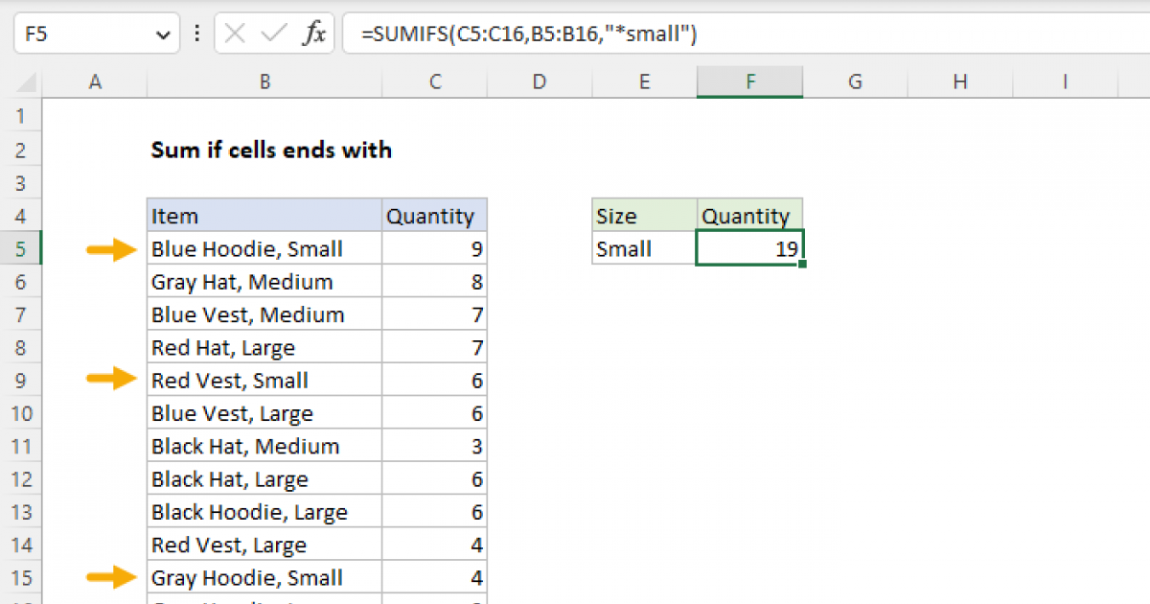Select the Size header cell
This screenshot has width=1150, height=604.
[x=644, y=217]
